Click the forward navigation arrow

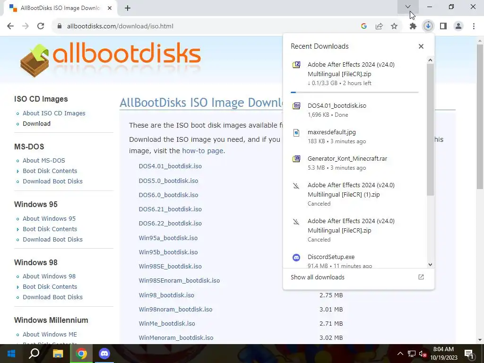pos(26,26)
